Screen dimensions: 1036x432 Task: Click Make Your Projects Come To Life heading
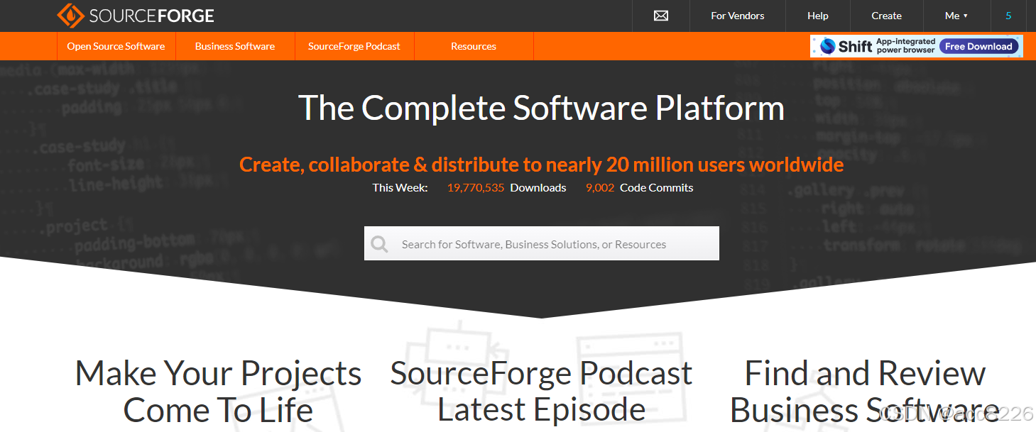(218, 392)
